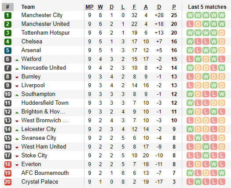The width and height of the screenshot is (231, 188).
Task: Click Everton's red rank 18 badge
Action: [8, 164]
